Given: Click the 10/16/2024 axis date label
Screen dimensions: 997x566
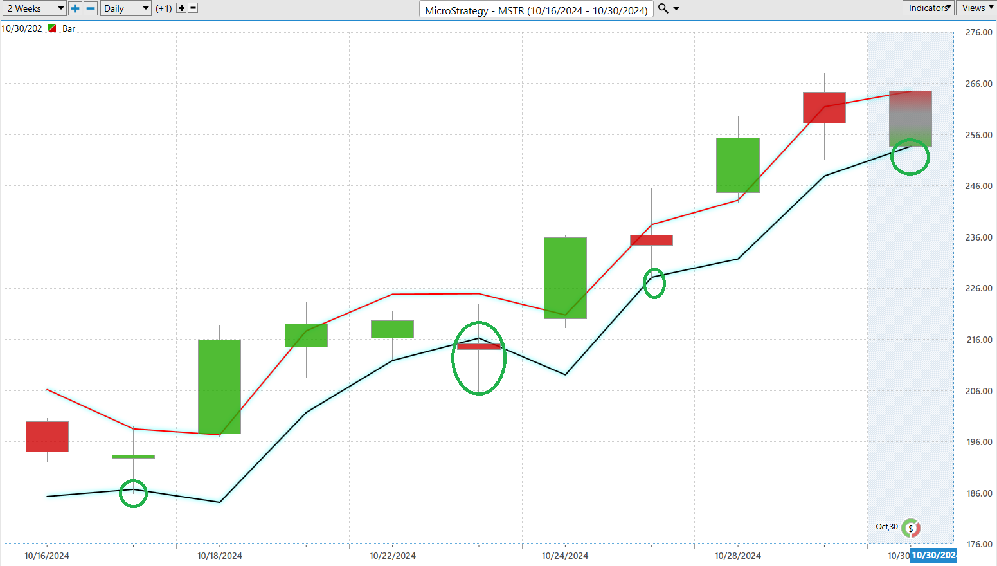Looking at the screenshot, I should 47,556.
